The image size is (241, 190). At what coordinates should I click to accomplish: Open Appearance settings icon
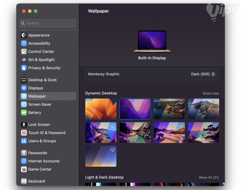coord(24,35)
